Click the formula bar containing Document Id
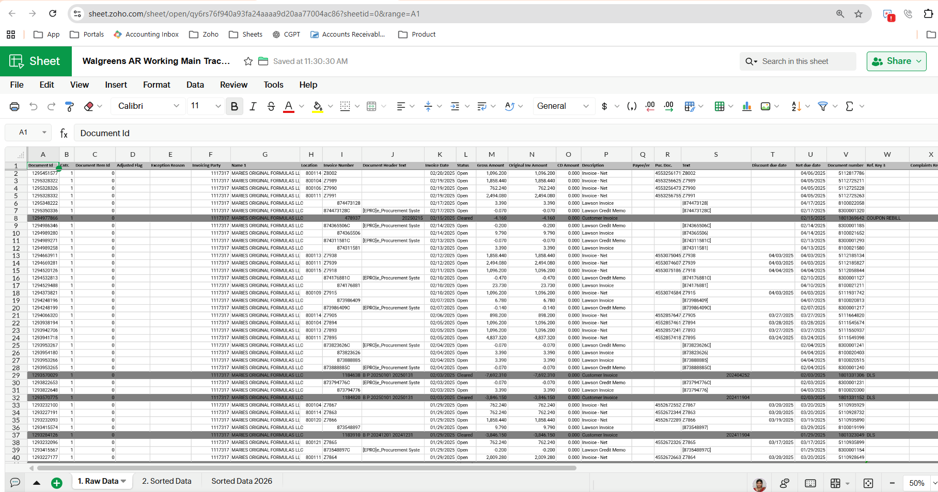 pyautogui.click(x=505, y=133)
